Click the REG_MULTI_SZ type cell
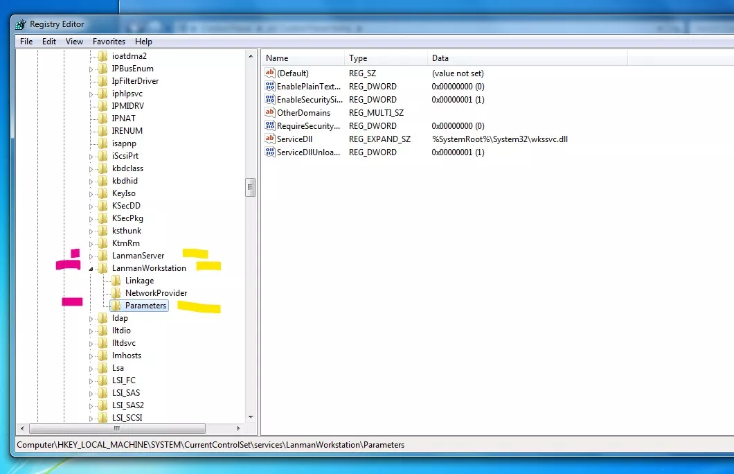The height and width of the screenshot is (474, 734). 376,113
